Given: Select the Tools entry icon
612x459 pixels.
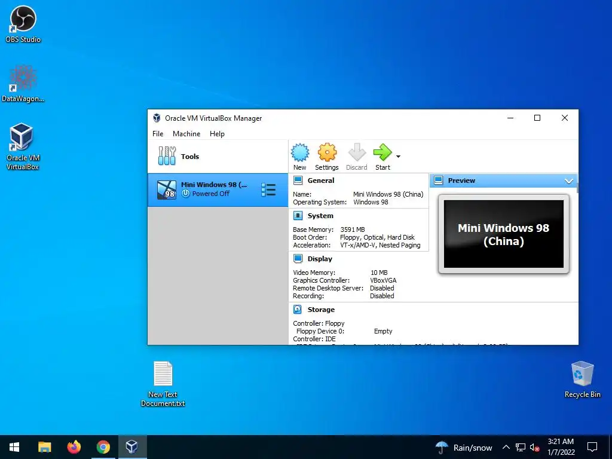Looking at the screenshot, I should point(167,156).
